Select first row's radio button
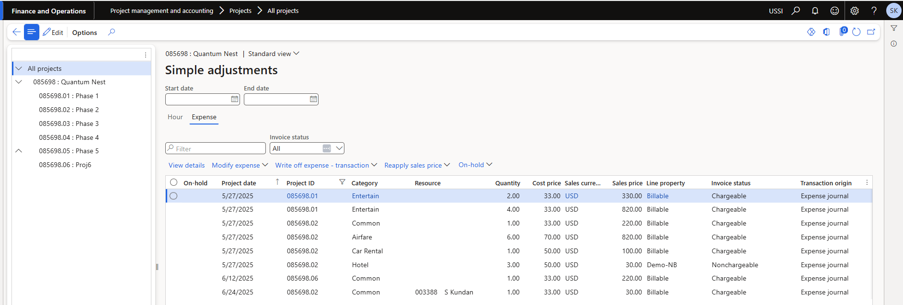This screenshot has height=305, width=903. coord(173,196)
